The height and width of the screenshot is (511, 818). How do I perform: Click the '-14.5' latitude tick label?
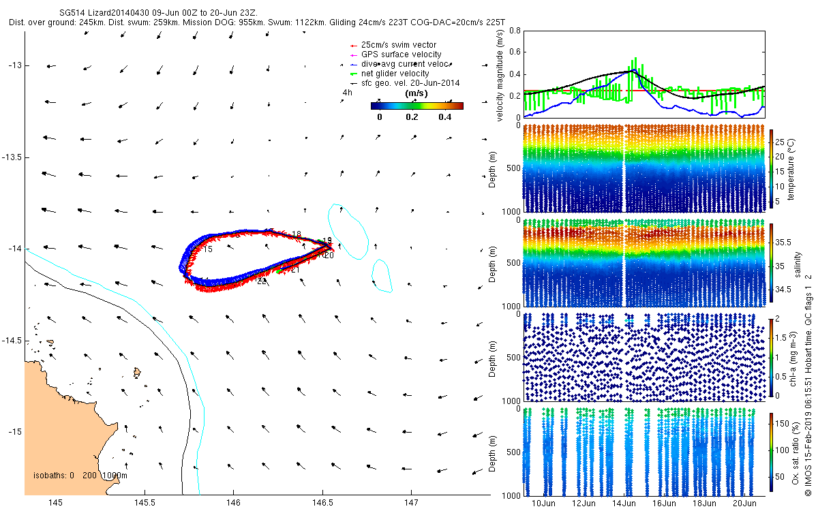coord(13,340)
